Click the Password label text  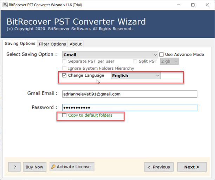pyautogui.click(x=44, y=107)
